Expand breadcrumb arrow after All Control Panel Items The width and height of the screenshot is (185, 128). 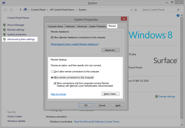(76, 10)
